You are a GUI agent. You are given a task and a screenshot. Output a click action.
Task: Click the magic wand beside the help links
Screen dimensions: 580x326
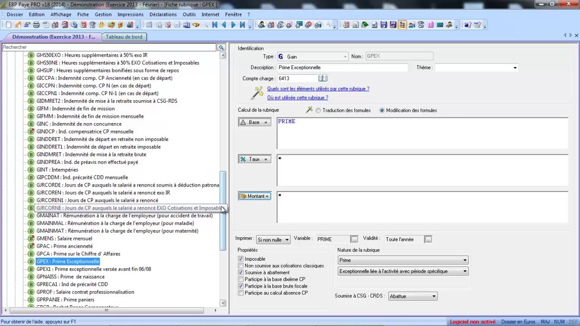tap(257, 93)
